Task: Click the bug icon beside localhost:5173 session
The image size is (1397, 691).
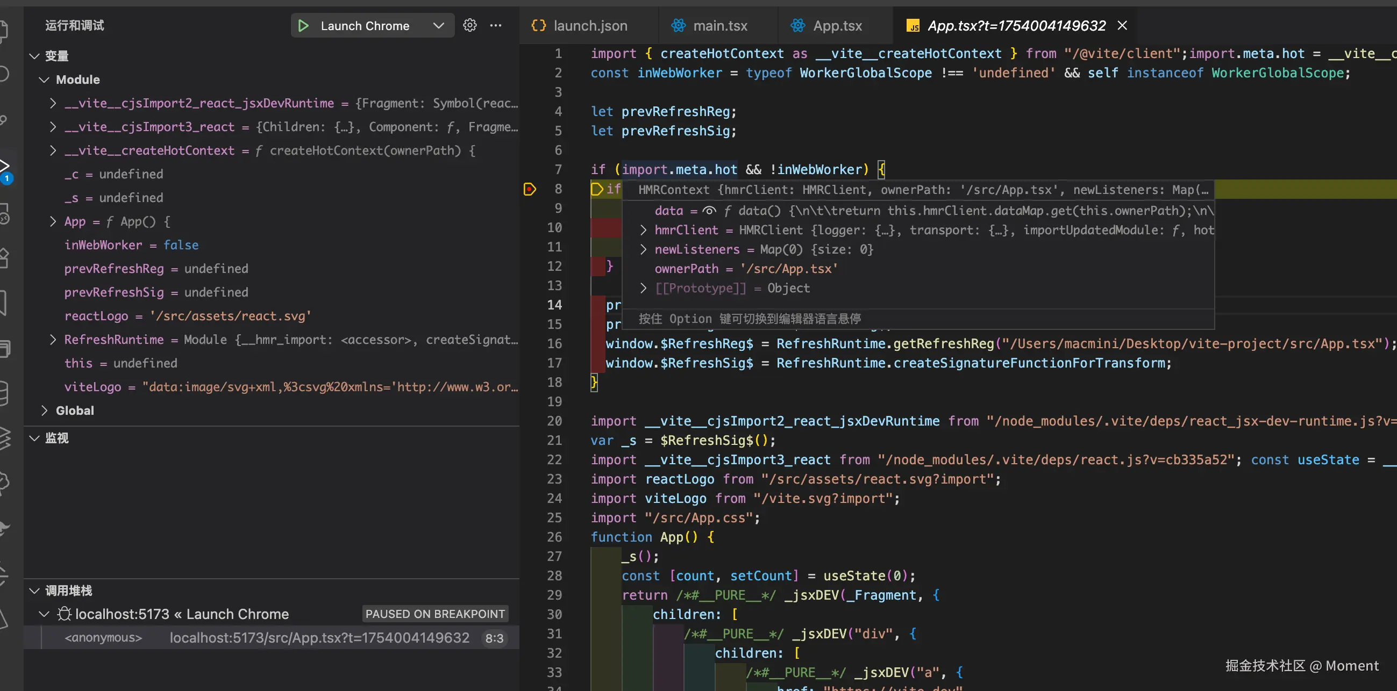Action: coord(65,614)
